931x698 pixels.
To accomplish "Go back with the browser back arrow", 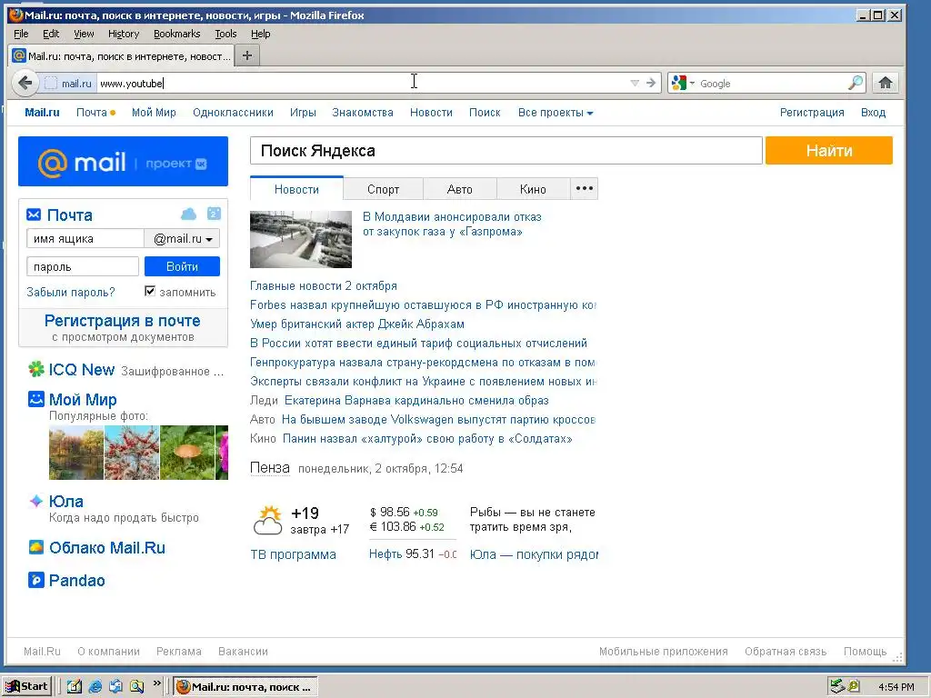I will (x=25, y=83).
